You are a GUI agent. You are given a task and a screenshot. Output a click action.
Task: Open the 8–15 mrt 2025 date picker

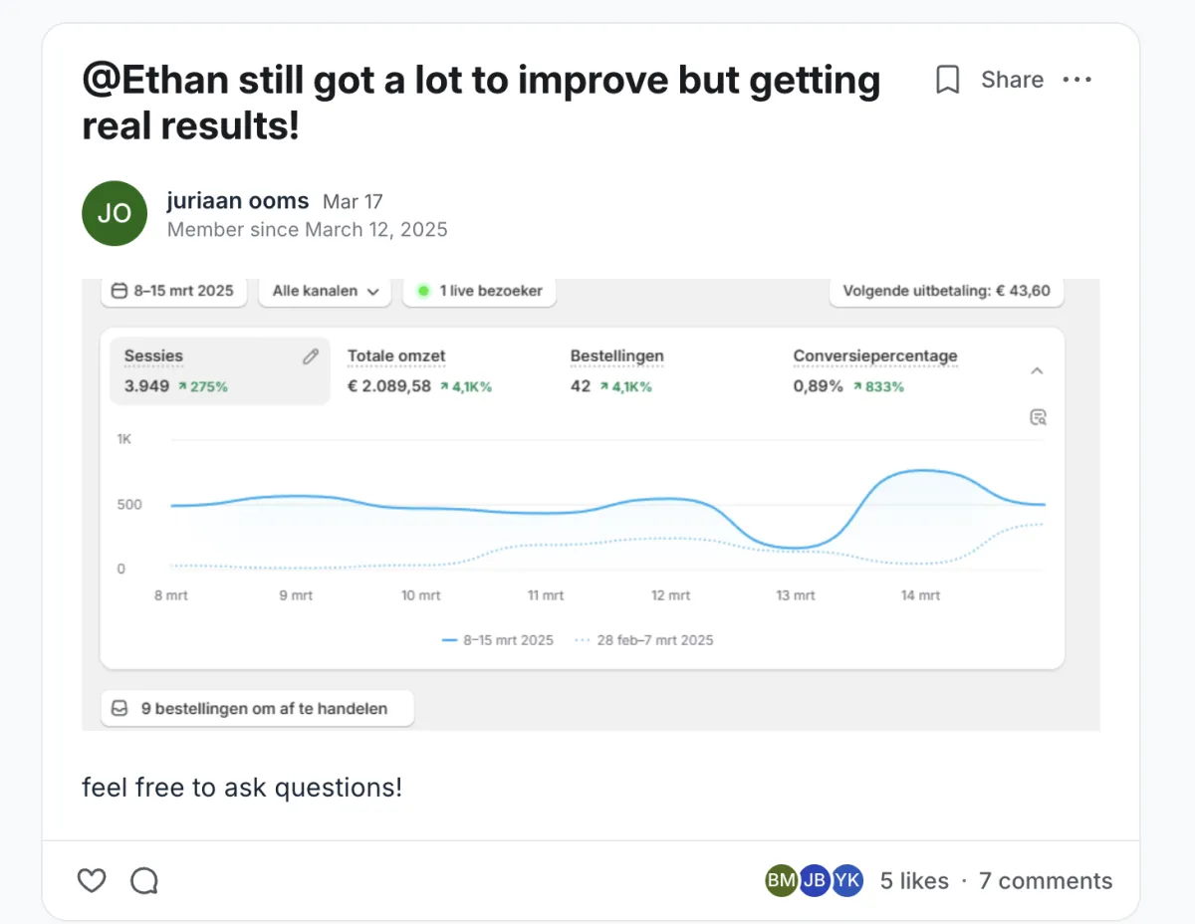point(173,291)
